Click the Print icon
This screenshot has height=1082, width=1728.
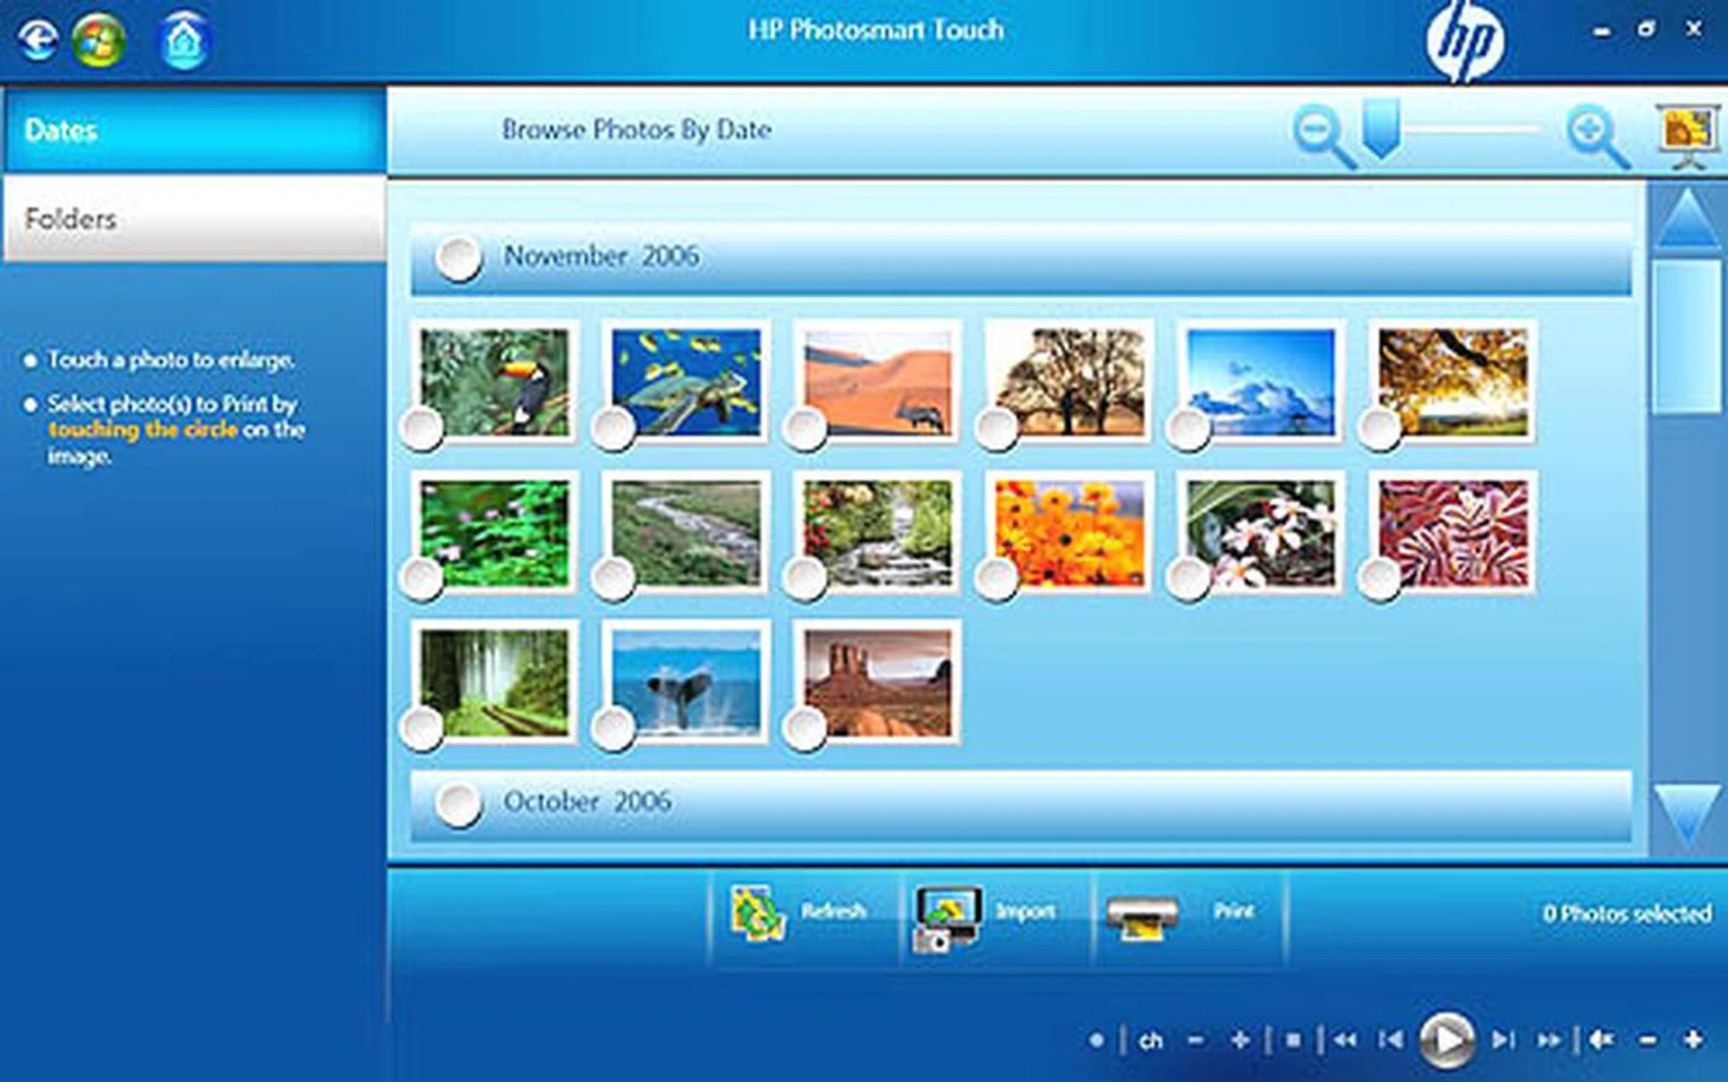[1141, 916]
